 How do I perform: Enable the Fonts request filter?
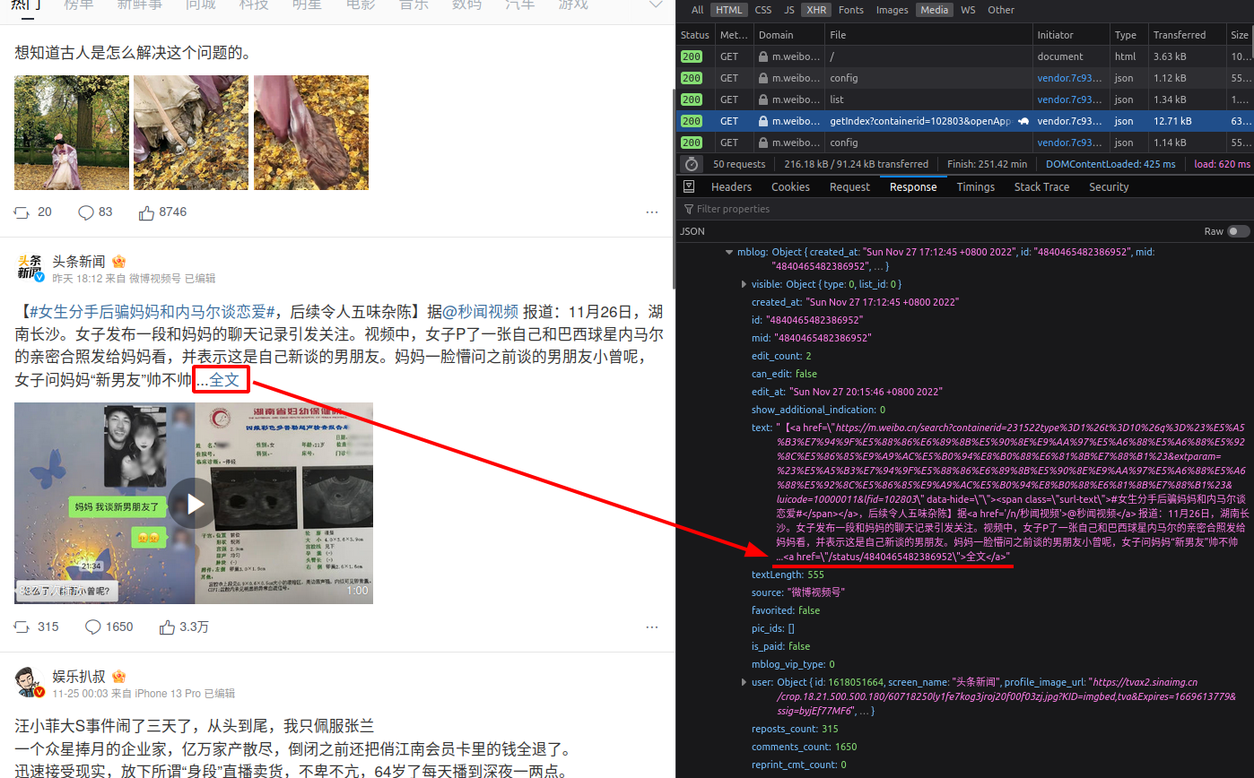pyautogui.click(x=851, y=10)
